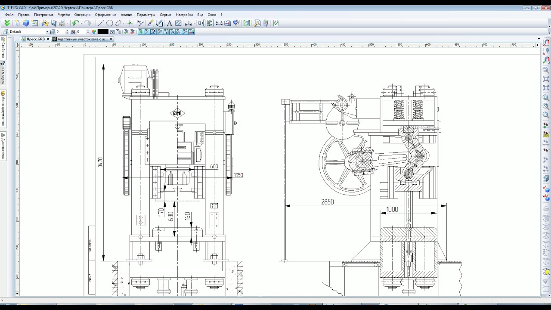Open the Настройка menu

point(184,15)
